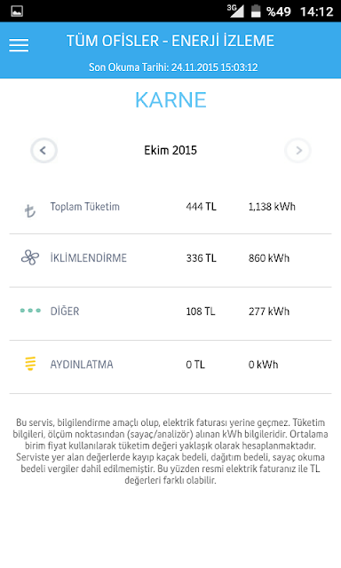The width and height of the screenshot is (341, 568).
Task: Open the hamburger navigation menu
Action: pos(19,45)
